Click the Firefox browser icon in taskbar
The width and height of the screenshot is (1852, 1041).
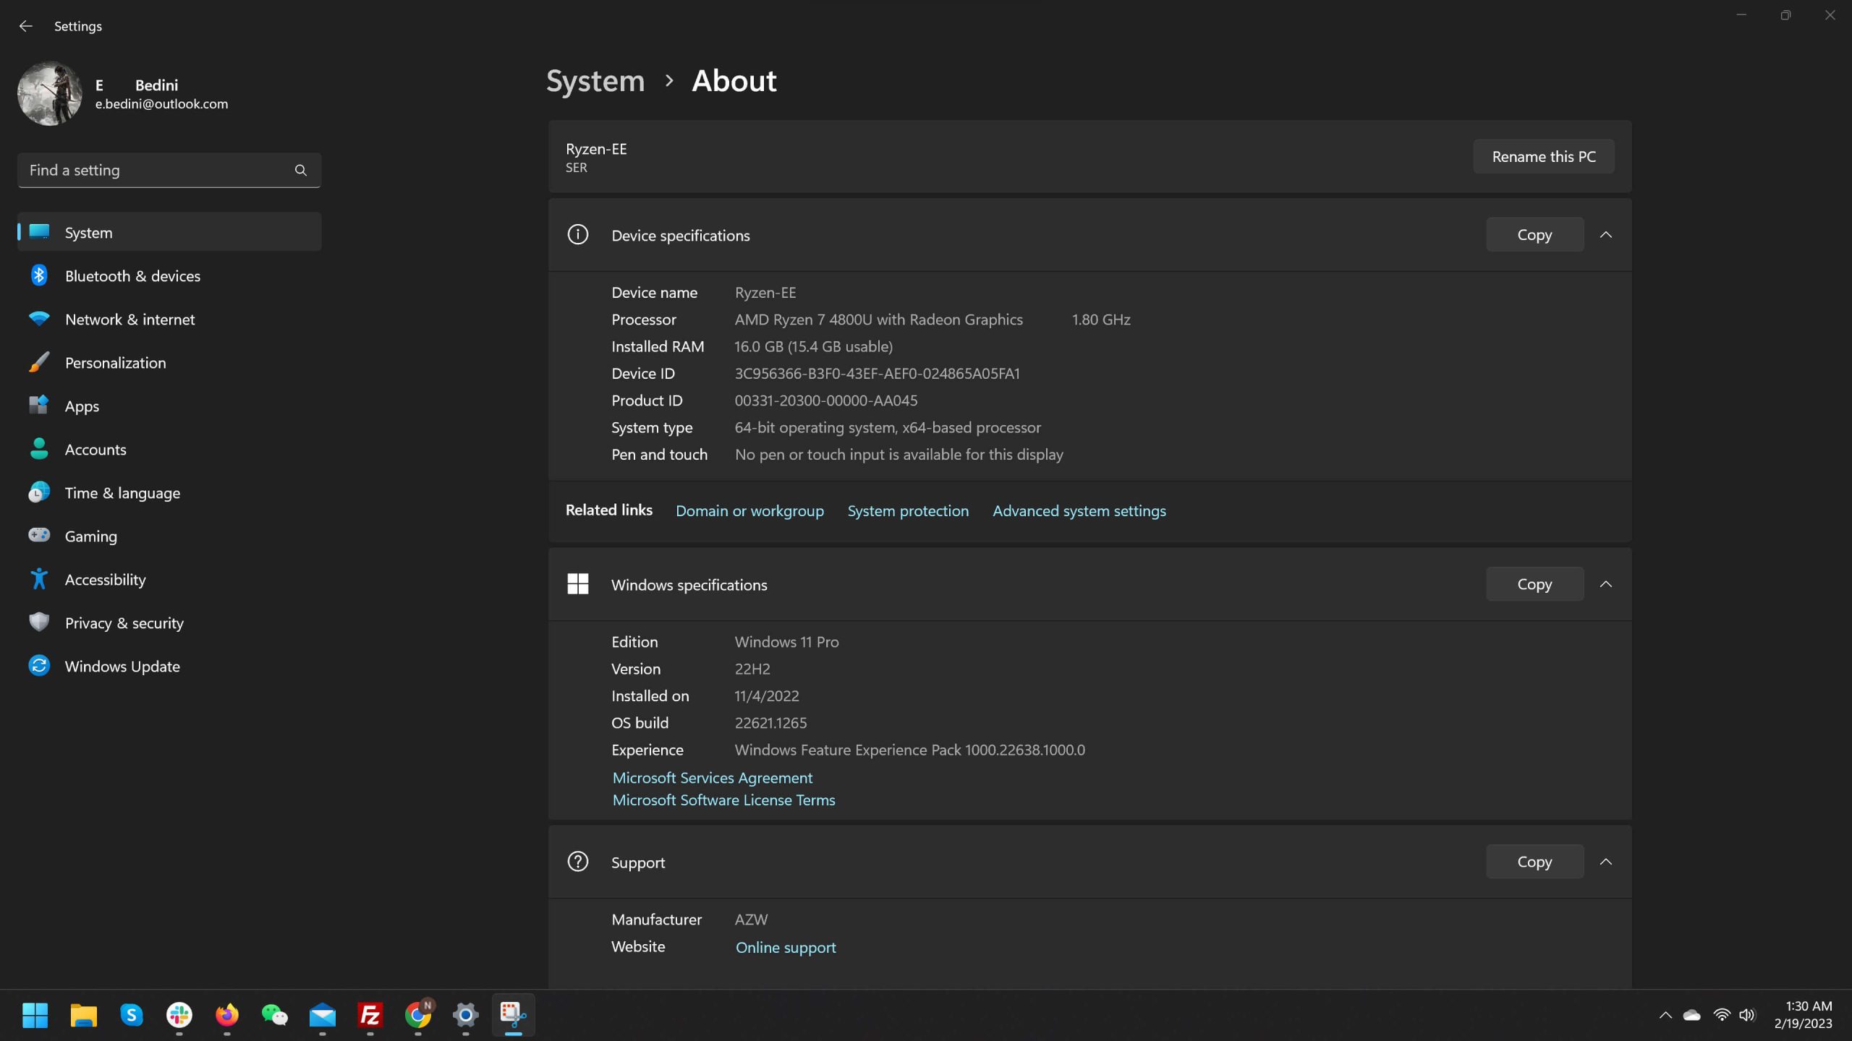pyautogui.click(x=226, y=1013)
